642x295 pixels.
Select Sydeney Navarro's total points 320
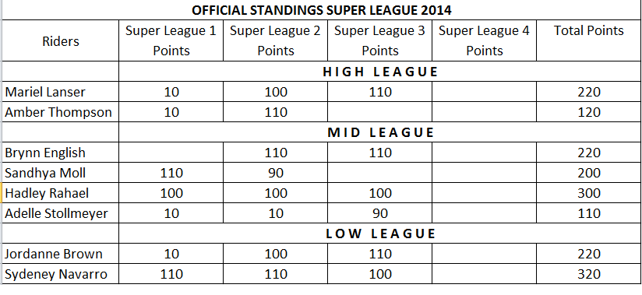(589, 274)
